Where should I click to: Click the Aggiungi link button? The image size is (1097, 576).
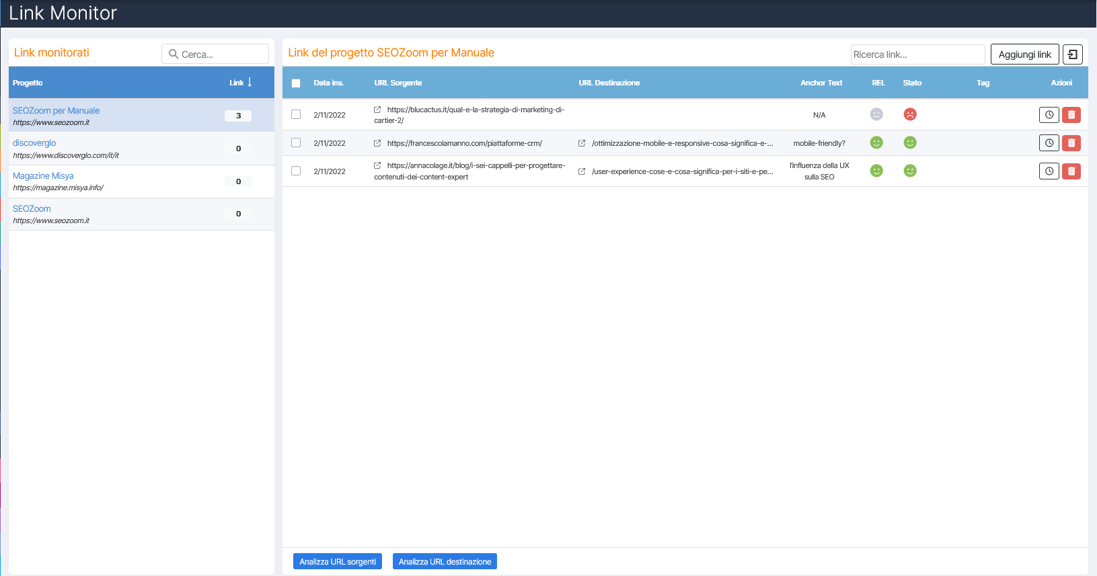point(1025,54)
